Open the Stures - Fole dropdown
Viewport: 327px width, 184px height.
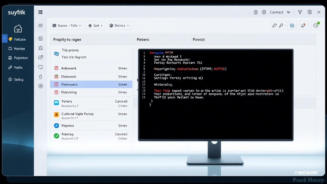click(66, 26)
